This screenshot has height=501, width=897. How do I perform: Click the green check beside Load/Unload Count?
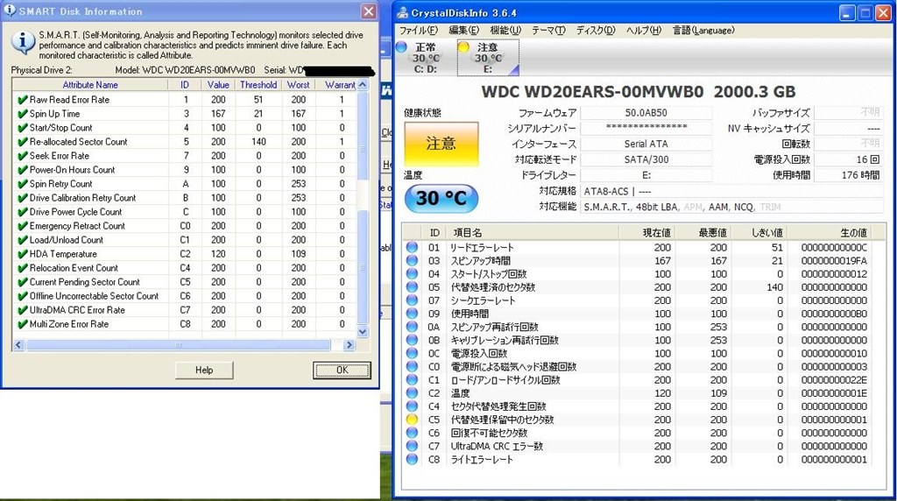tap(22, 240)
